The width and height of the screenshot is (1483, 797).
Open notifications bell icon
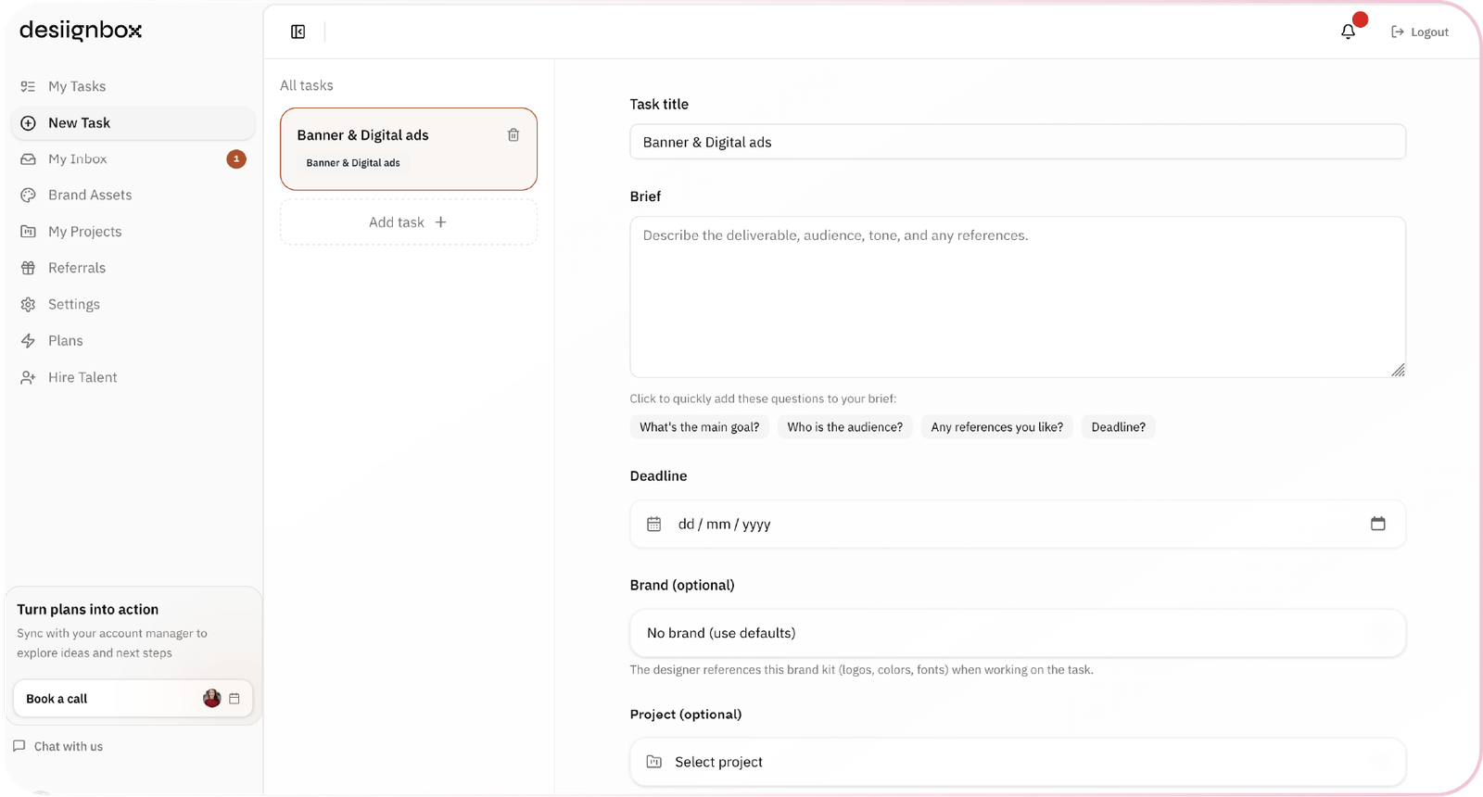tap(1349, 32)
